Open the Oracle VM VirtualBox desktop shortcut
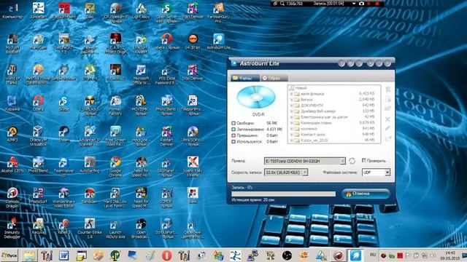Viewport: 467px width, 262px height. tap(38, 136)
